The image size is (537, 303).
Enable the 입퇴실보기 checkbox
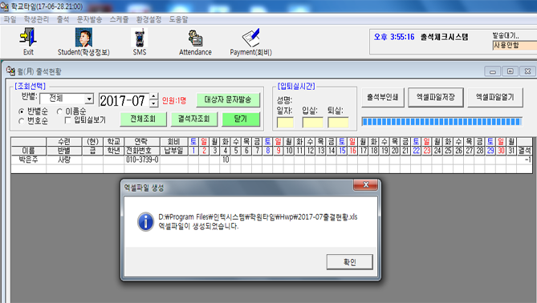[67, 120]
